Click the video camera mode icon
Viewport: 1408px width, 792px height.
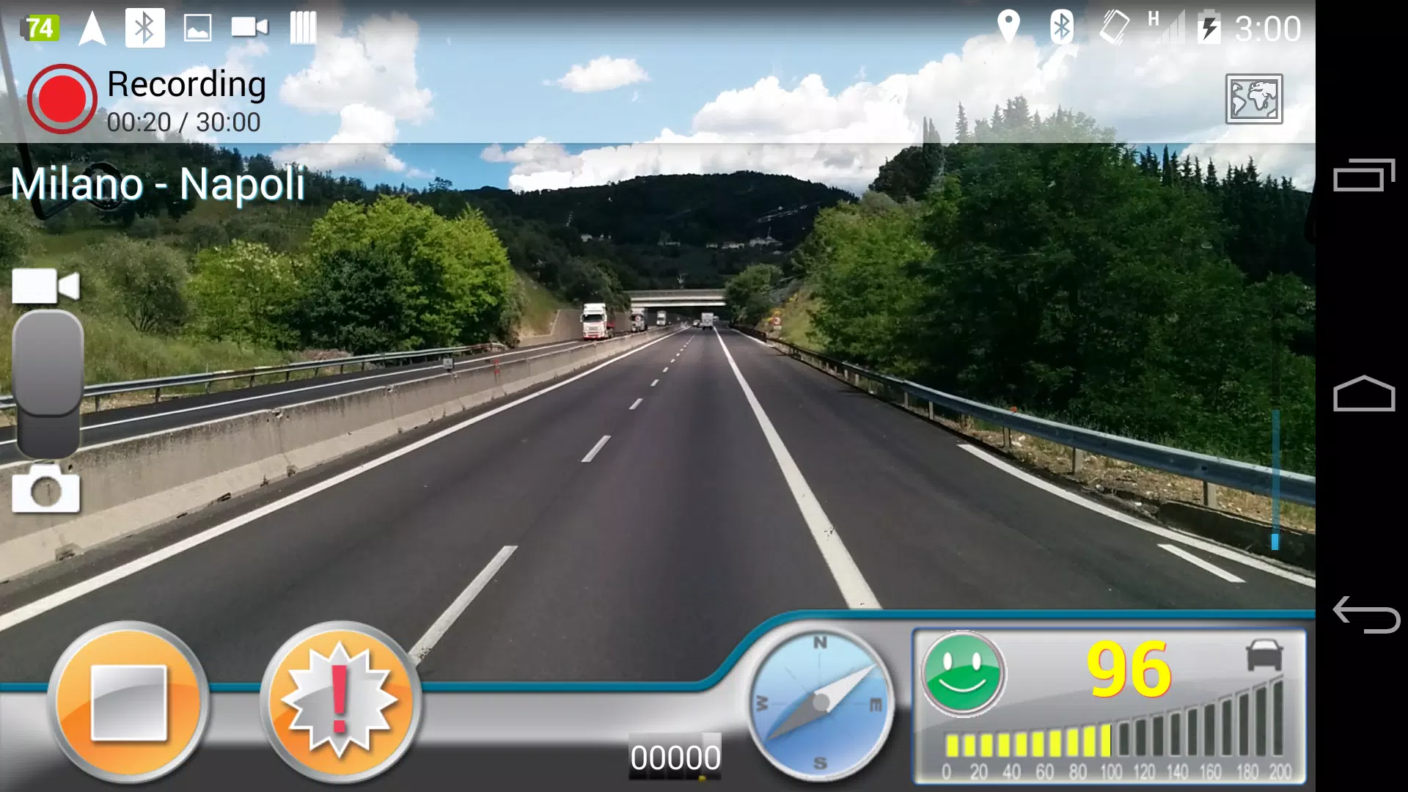(45, 286)
